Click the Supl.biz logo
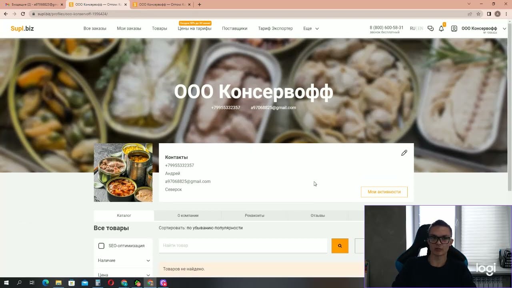This screenshot has width=512, height=288. [x=22, y=28]
